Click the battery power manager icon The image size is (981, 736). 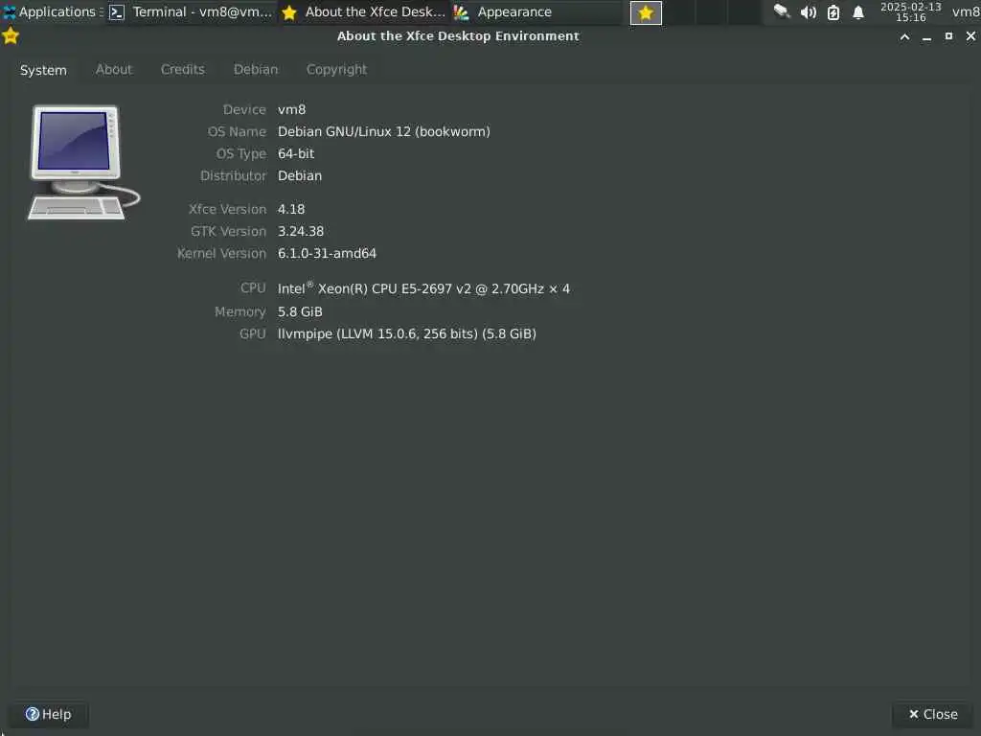833,11
